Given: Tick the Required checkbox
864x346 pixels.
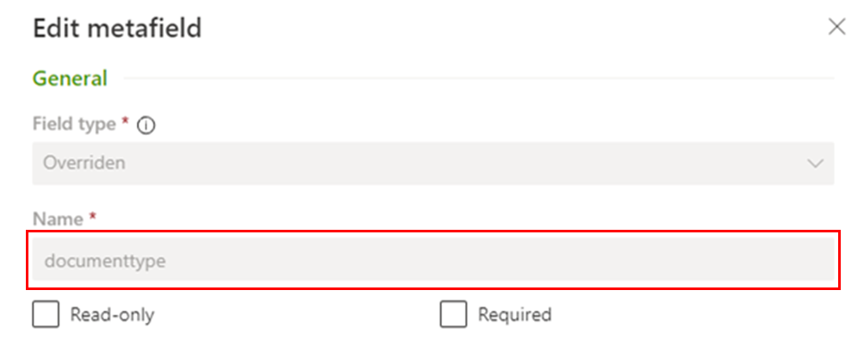Looking at the screenshot, I should coord(453,315).
